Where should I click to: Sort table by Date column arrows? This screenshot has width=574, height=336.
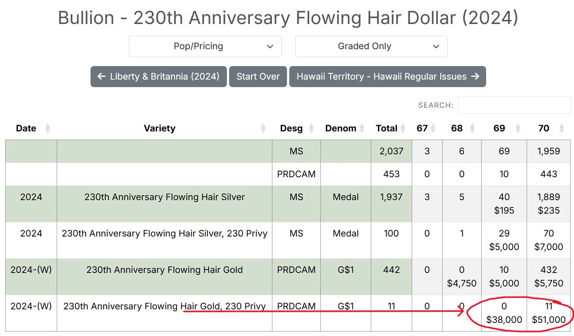[48, 128]
